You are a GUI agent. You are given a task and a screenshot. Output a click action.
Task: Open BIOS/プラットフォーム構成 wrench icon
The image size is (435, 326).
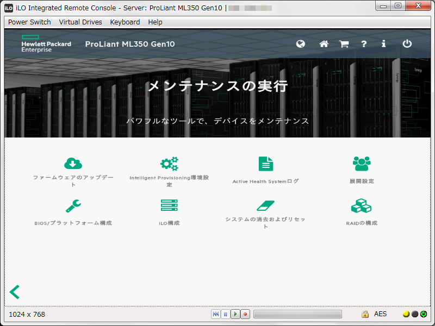click(x=73, y=206)
